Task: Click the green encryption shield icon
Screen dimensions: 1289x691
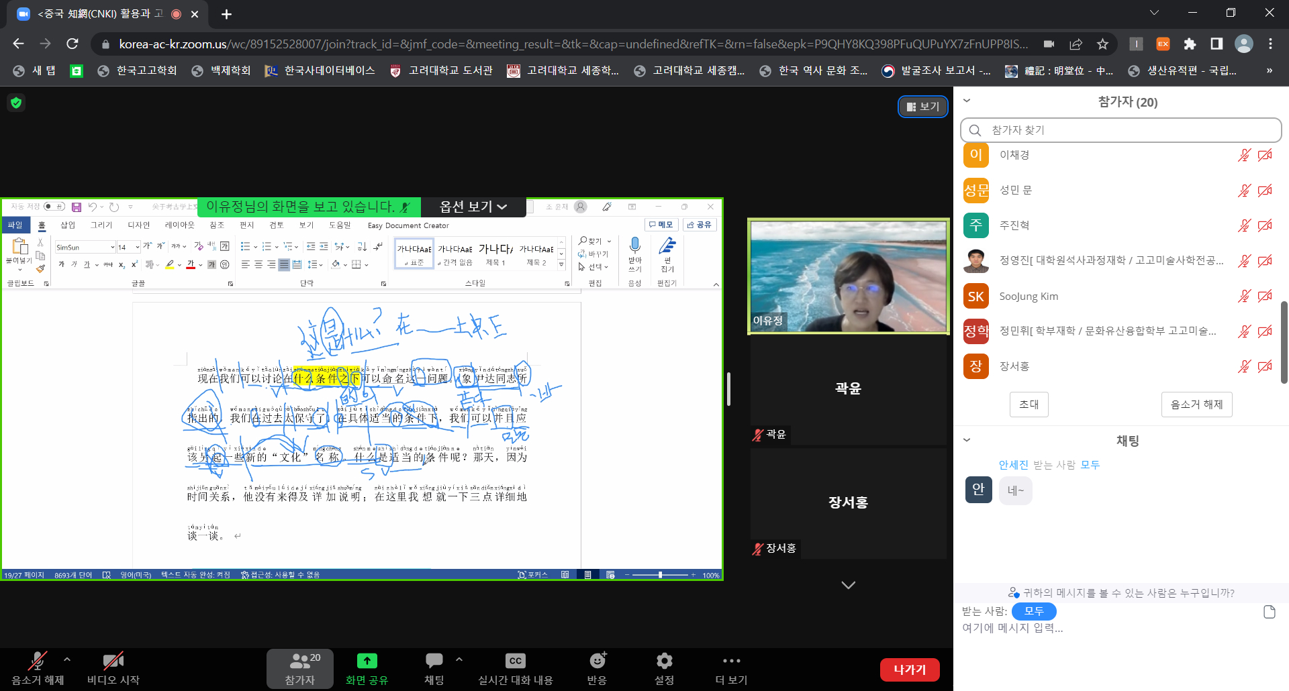Action: click(x=16, y=103)
